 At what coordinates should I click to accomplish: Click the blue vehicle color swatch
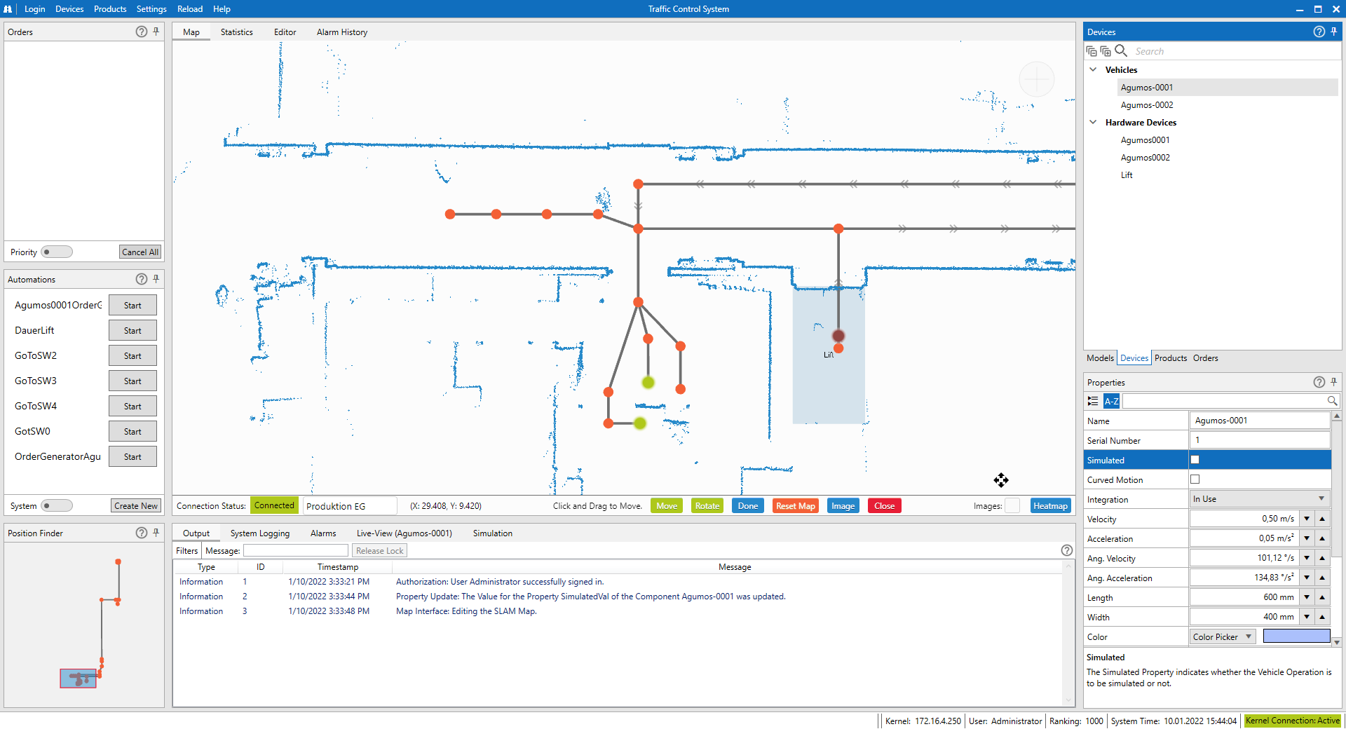(x=1296, y=636)
